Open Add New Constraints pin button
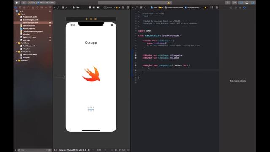The height and width of the screenshot is (152, 270). point(120,150)
